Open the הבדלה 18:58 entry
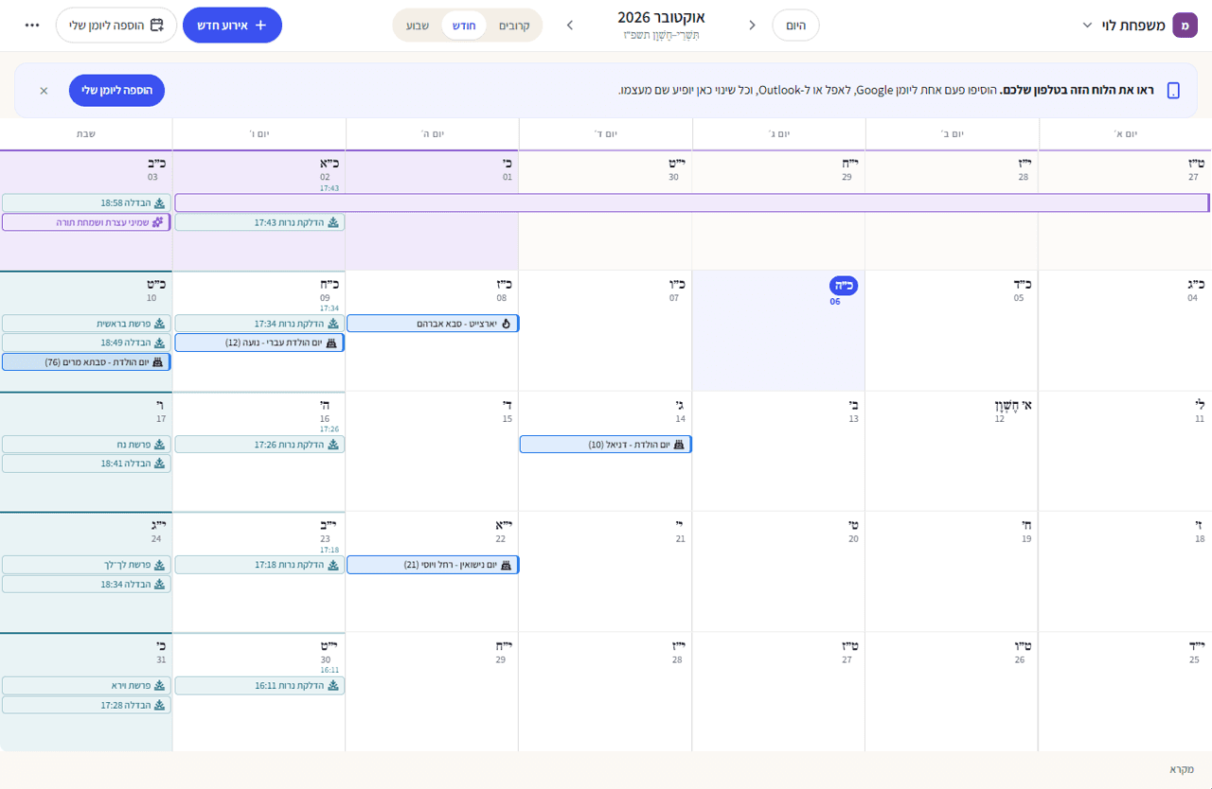1212x789 pixels. pos(86,202)
